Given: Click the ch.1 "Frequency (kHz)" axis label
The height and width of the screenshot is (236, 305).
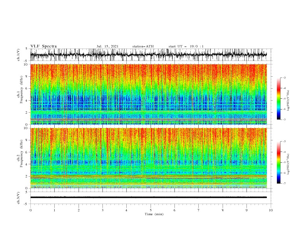Looking at the screenshot, I should point(22,89).
